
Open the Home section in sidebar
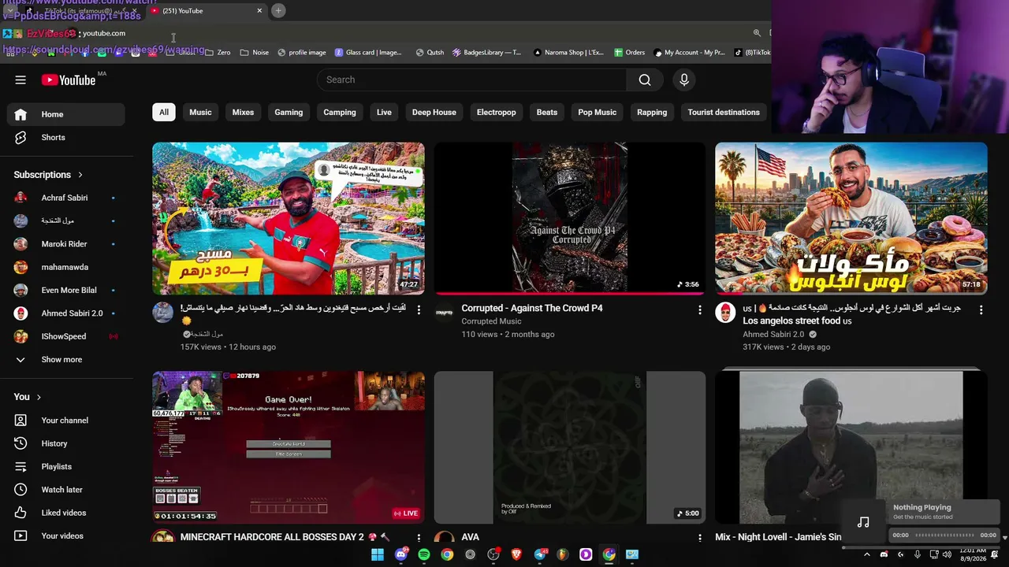tap(66, 114)
